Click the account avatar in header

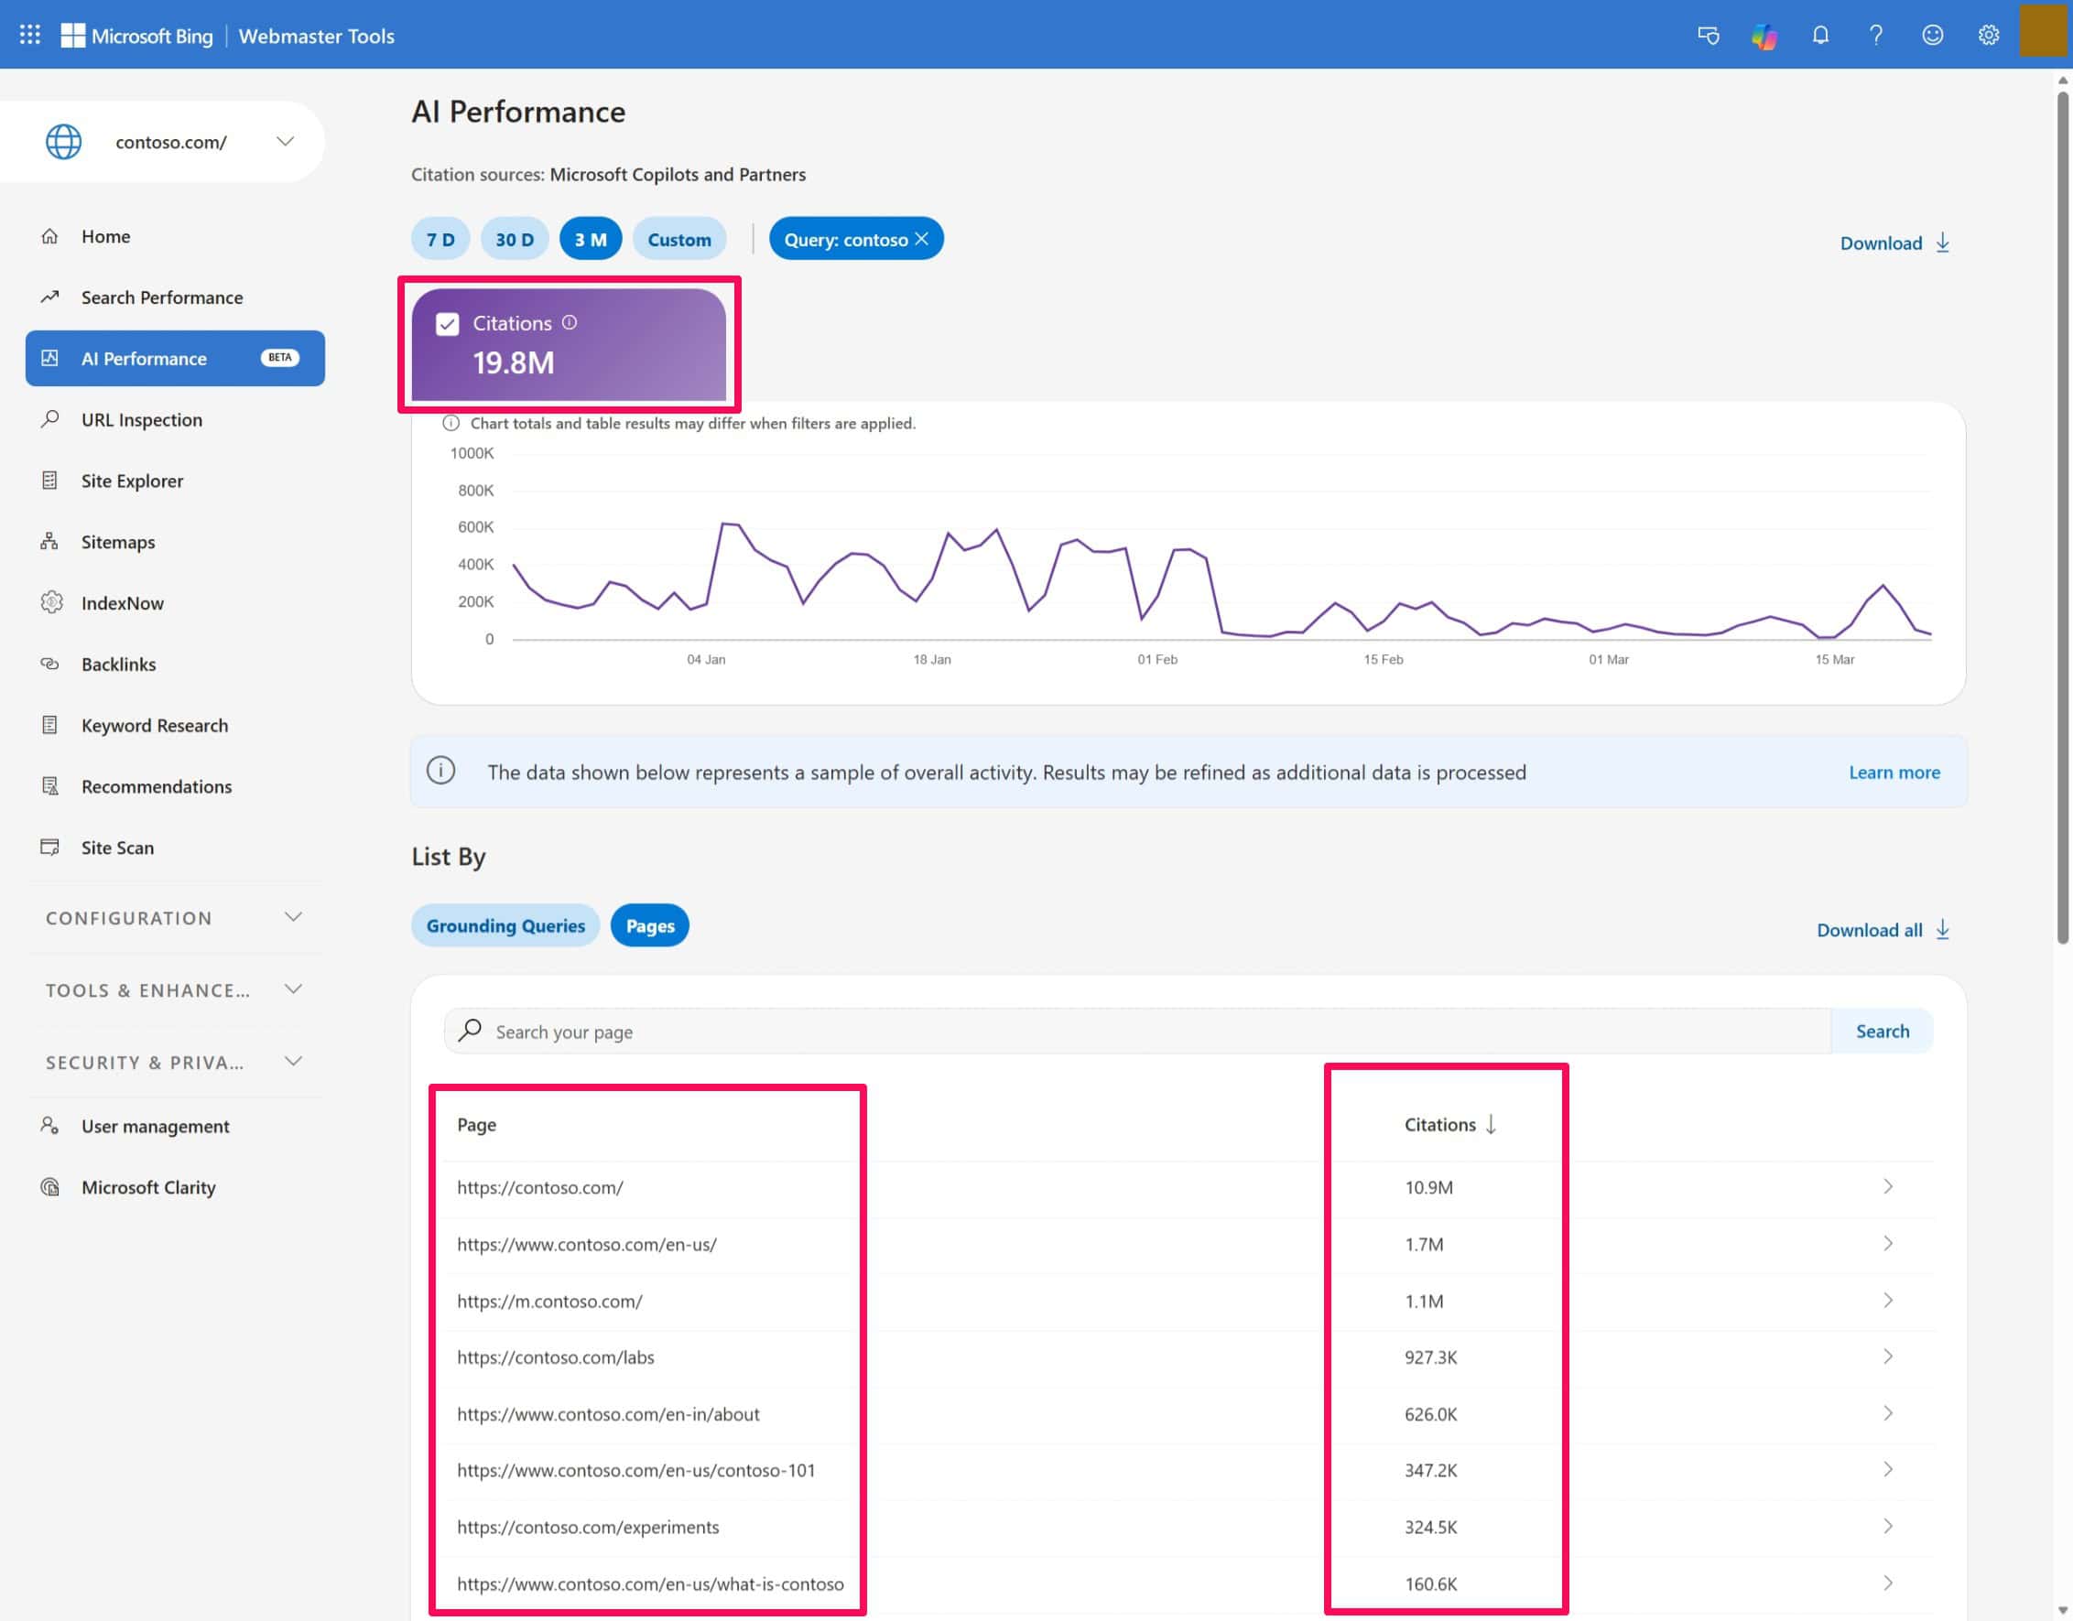pyautogui.click(x=2043, y=30)
